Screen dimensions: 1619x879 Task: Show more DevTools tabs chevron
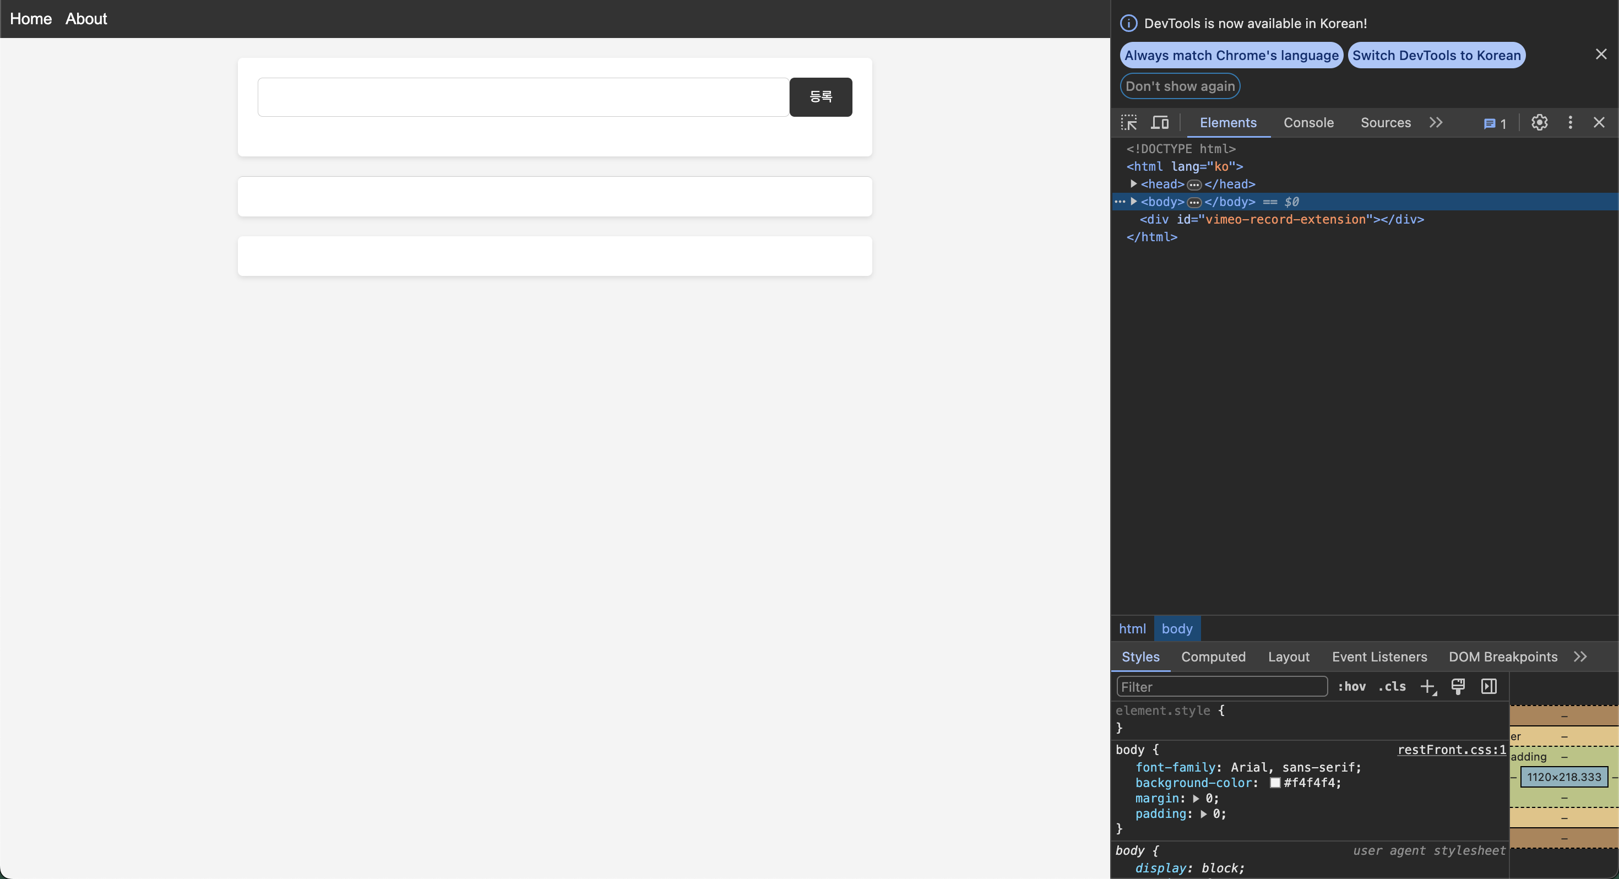(1436, 123)
